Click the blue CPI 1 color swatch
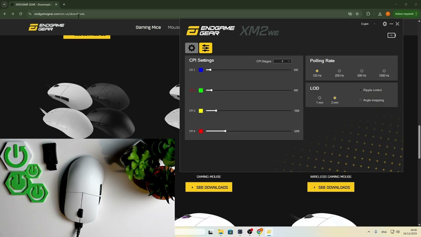 click(x=201, y=70)
